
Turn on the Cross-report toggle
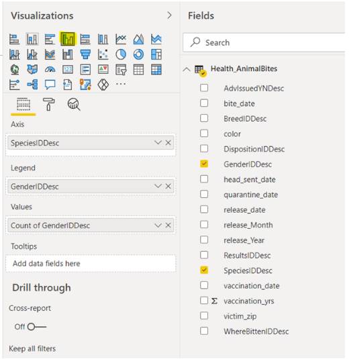coord(36,327)
